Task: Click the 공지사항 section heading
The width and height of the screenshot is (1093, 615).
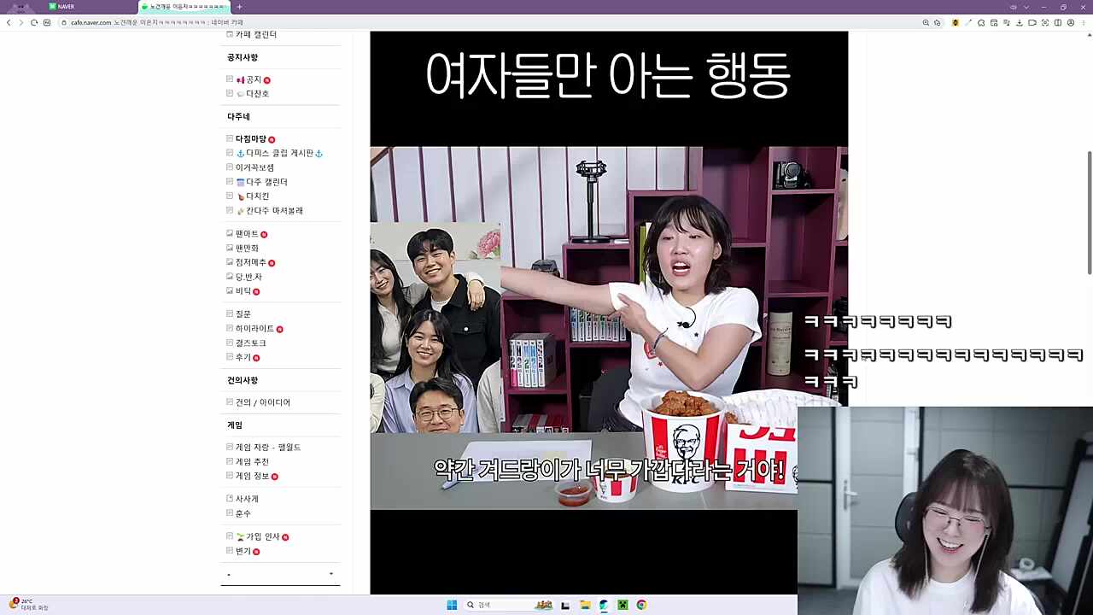Action: (x=243, y=57)
